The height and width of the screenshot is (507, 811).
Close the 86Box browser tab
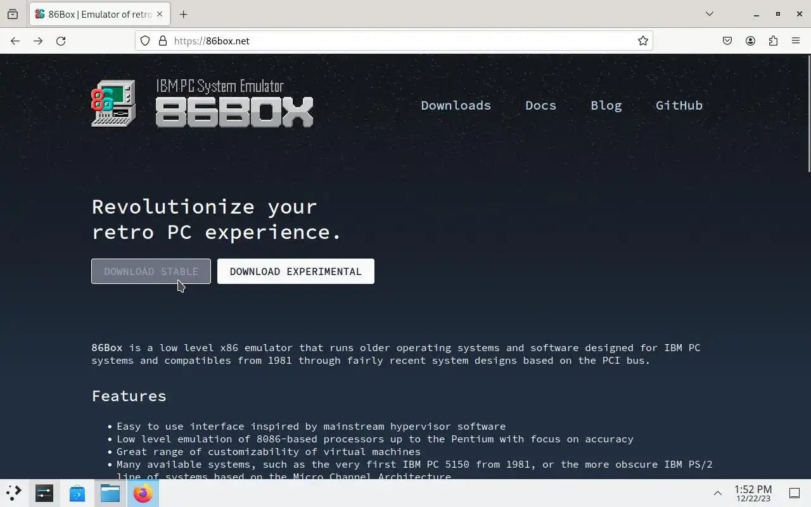pyautogui.click(x=160, y=14)
